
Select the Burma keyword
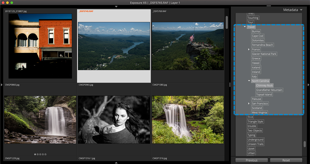point(256,31)
